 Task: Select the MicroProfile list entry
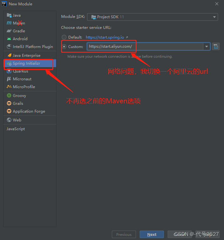click(x=30, y=87)
